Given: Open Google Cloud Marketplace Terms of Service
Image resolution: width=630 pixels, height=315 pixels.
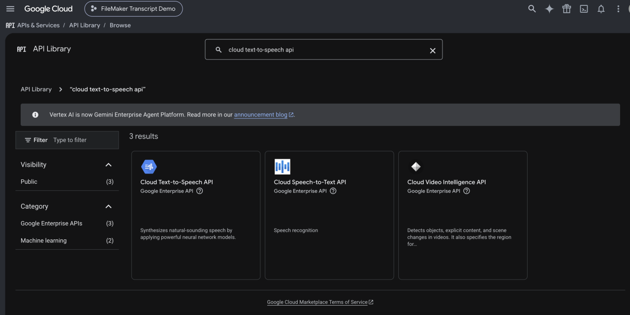Looking at the screenshot, I should 317,302.
